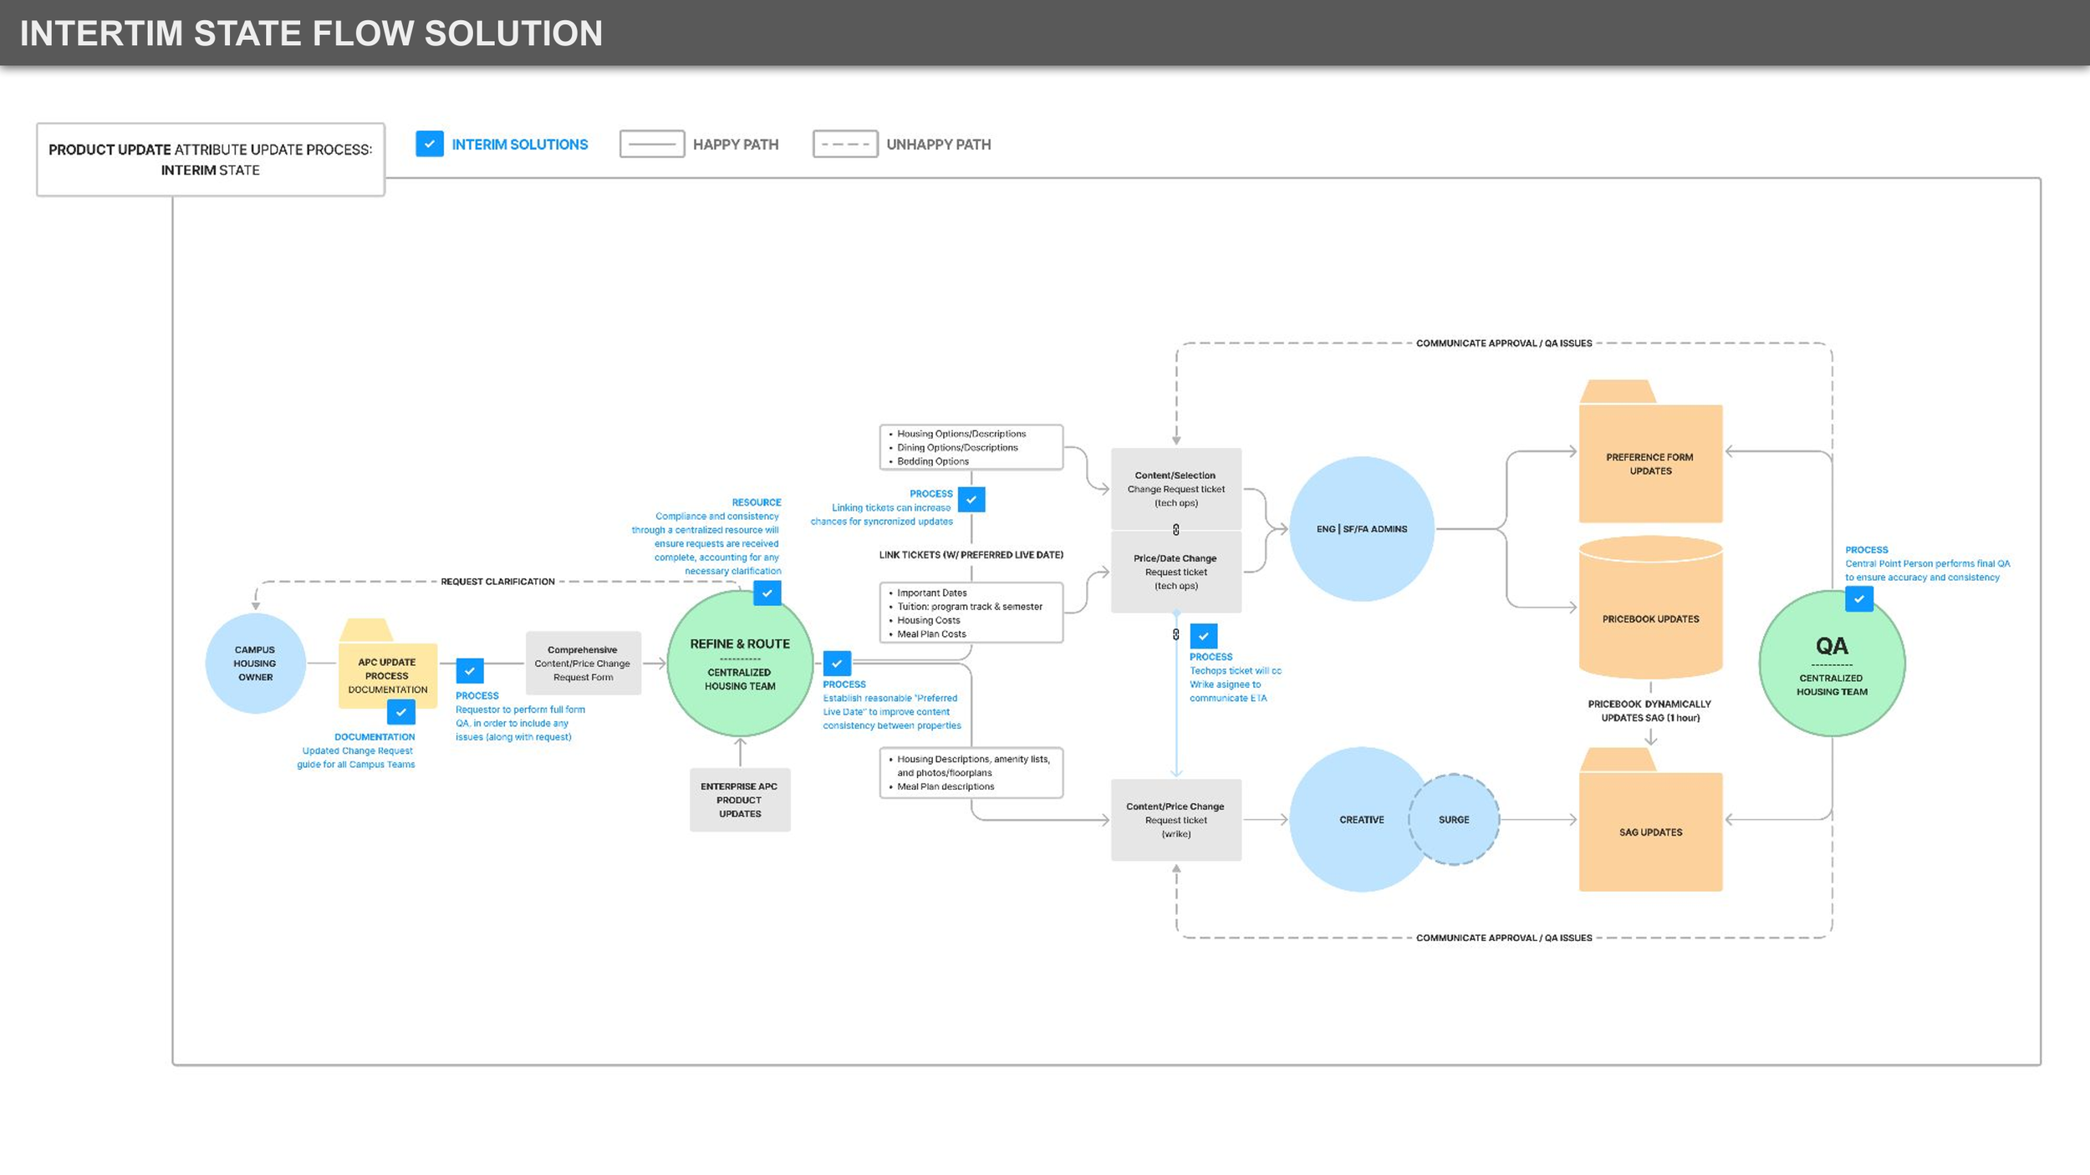Click 'Requestor to perform full form QA' note
The height and width of the screenshot is (1175, 2090).
[520, 716]
